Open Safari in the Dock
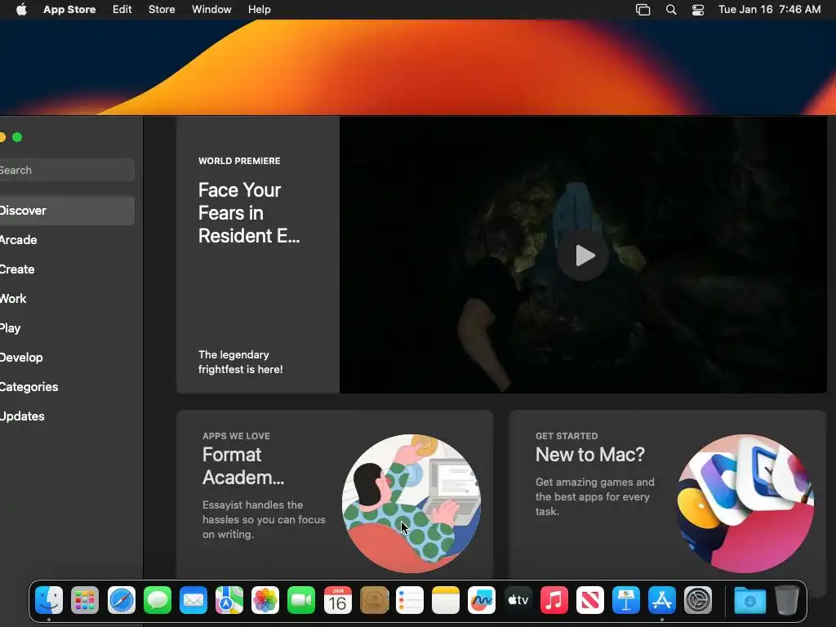836x627 pixels. point(122,600)
